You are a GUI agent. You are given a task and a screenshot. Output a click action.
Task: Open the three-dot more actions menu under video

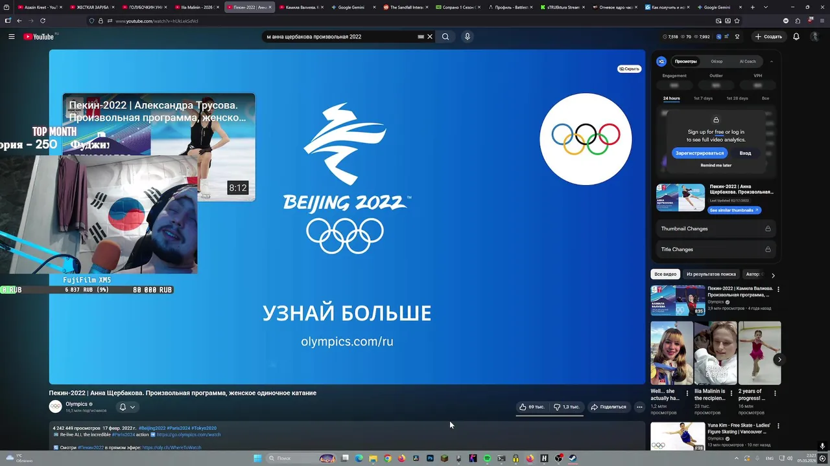pyautogui.click(x=639, y=407)
